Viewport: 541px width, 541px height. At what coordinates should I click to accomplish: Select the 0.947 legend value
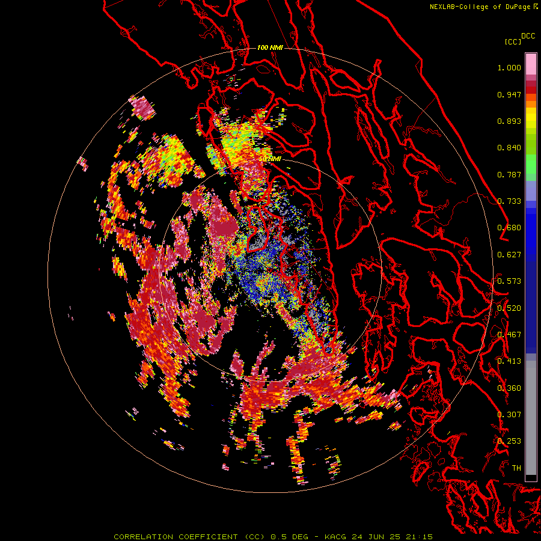pyautogui.click(x=509, y=94)
